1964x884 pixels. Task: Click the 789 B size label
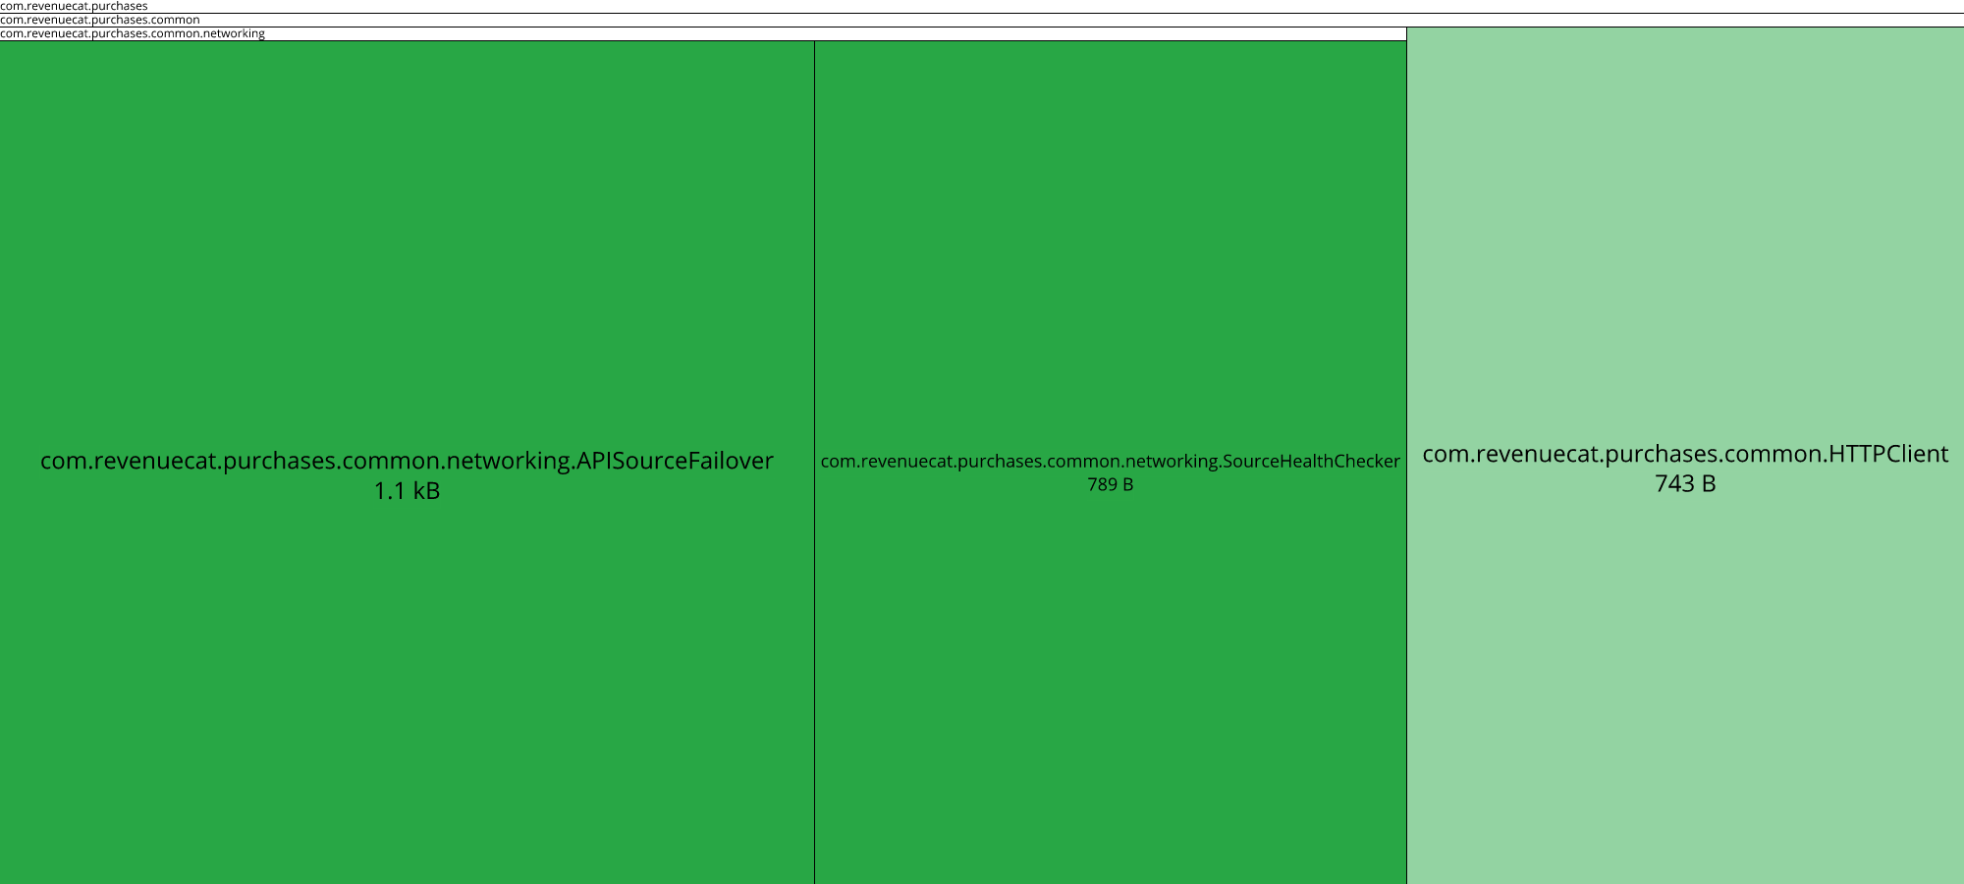1111,484
